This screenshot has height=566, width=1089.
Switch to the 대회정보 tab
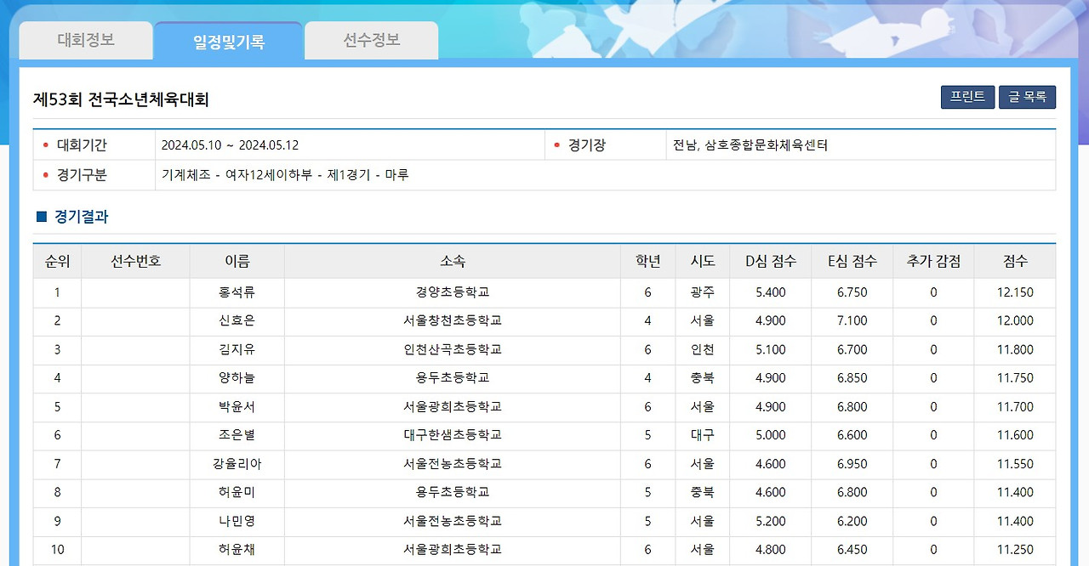click(85, 39)
